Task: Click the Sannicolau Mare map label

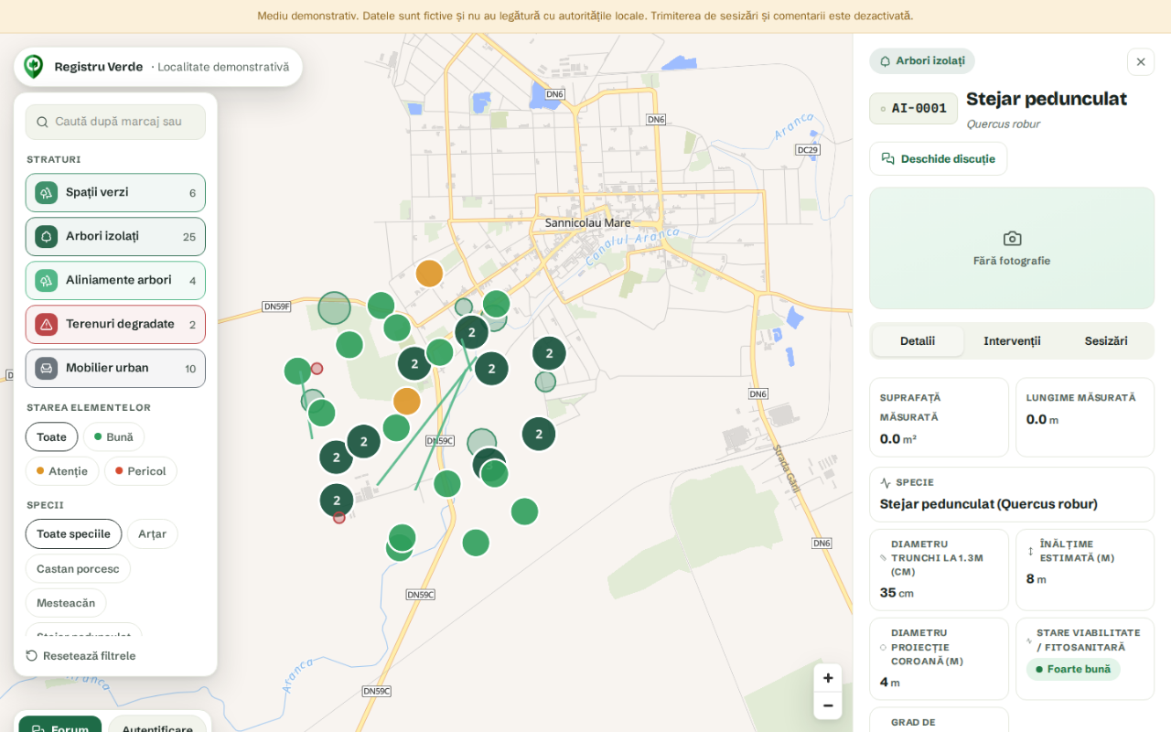Action: point(587,222)
